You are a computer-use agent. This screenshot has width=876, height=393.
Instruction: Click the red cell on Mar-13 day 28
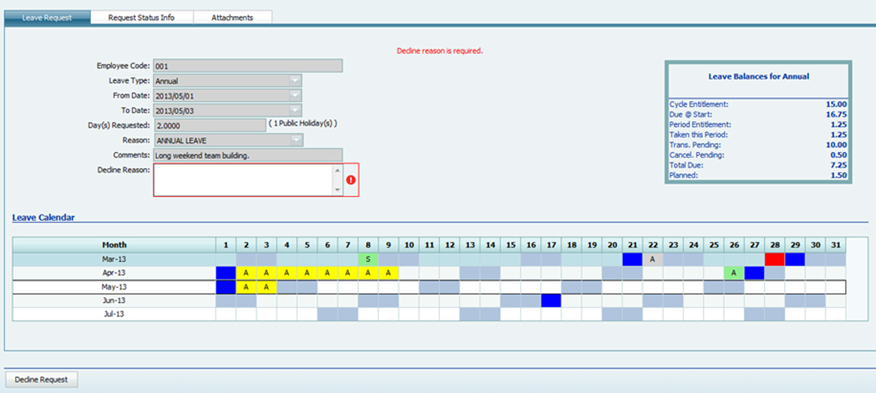point(775,260)
